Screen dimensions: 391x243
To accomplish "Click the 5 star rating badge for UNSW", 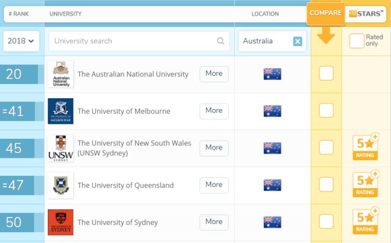I will point(365,147).
